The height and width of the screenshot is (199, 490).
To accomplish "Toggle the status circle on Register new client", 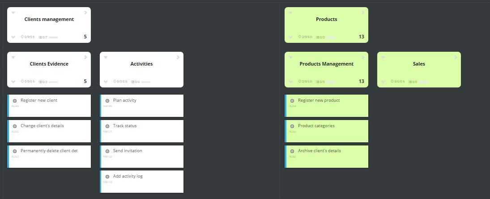I will click(x=15, y=100).
